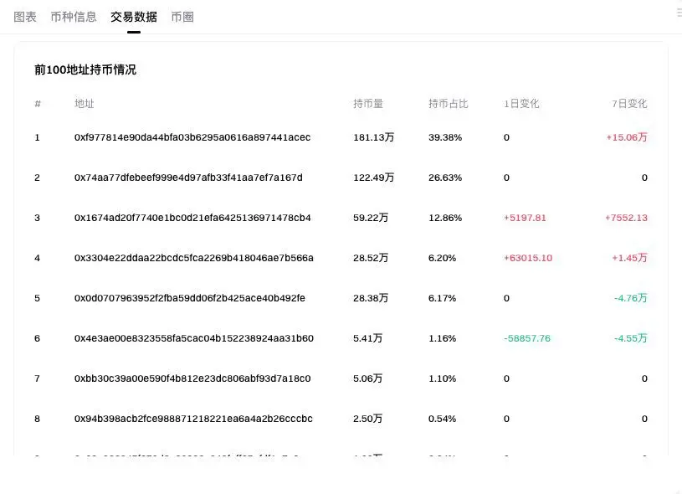This screenshot has height=494, width=682.
Task: Click the +5197.81 one-day change
Action: click(525, 218)
